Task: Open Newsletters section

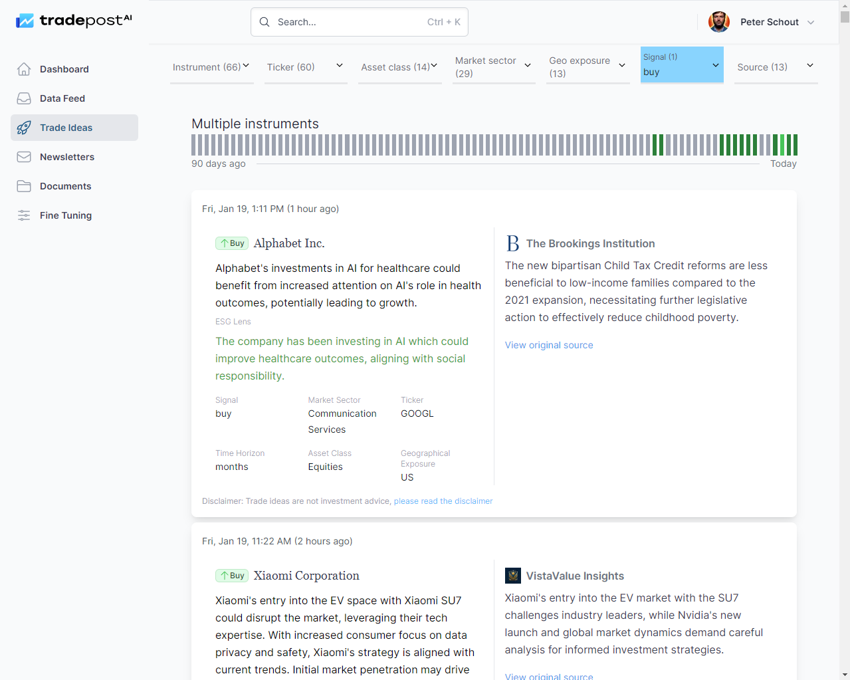Action: point(74,157)
